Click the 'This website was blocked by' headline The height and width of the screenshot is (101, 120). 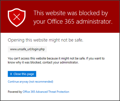71,13
